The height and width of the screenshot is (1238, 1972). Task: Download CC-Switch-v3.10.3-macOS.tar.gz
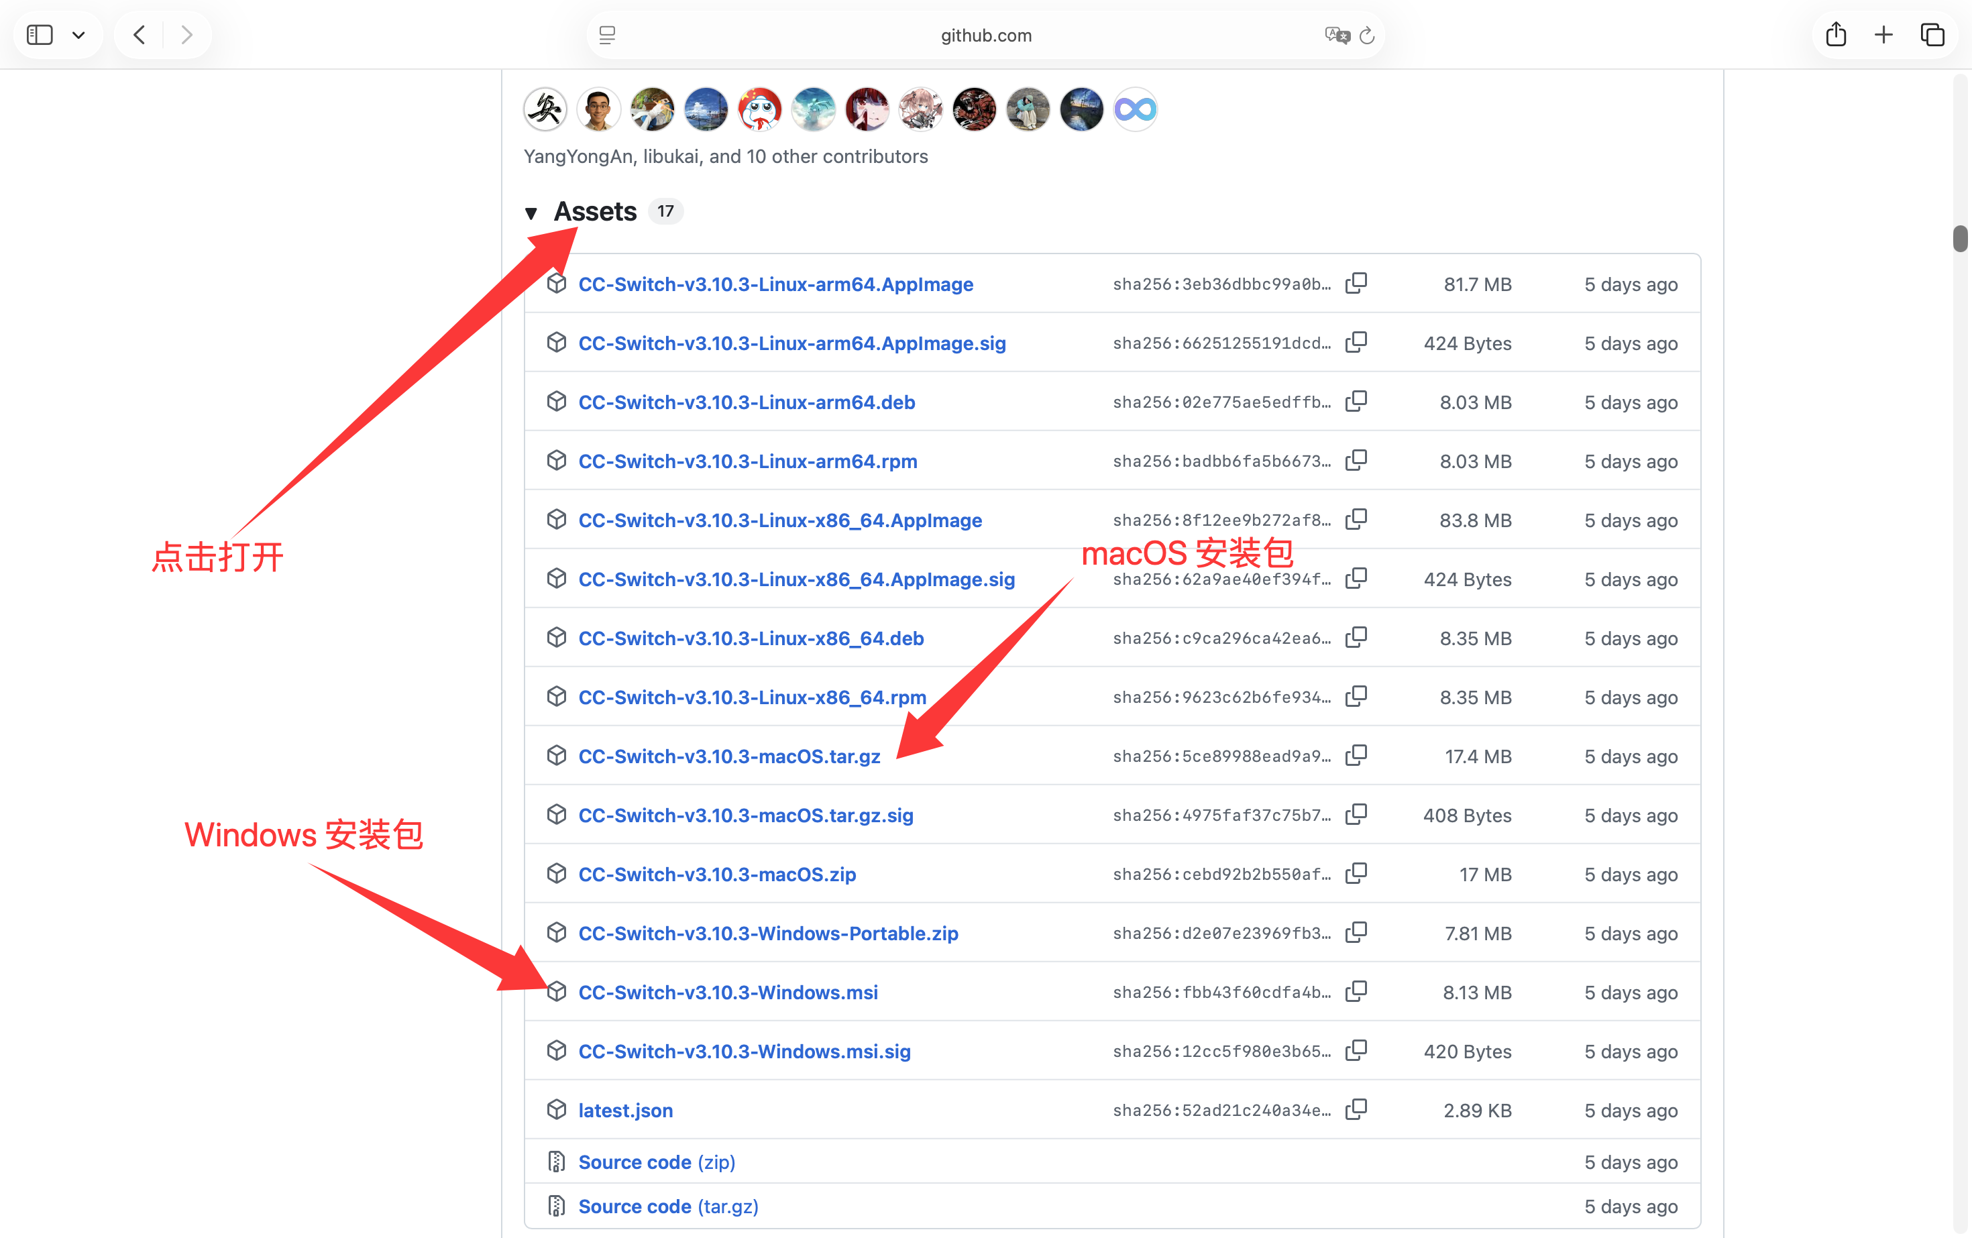[729, 756]
